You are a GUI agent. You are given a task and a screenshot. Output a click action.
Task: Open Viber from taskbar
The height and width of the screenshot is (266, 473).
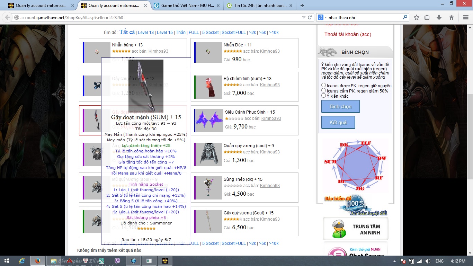[117, 261]
